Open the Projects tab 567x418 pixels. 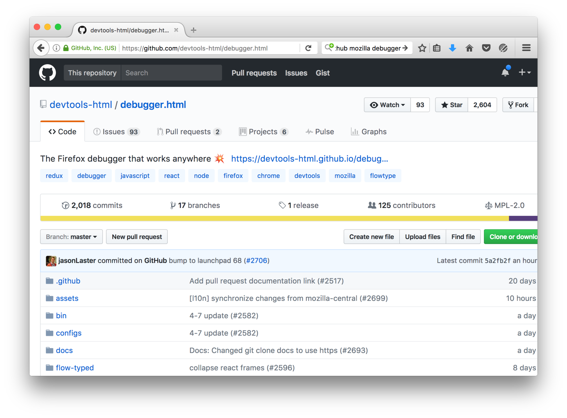264,132
